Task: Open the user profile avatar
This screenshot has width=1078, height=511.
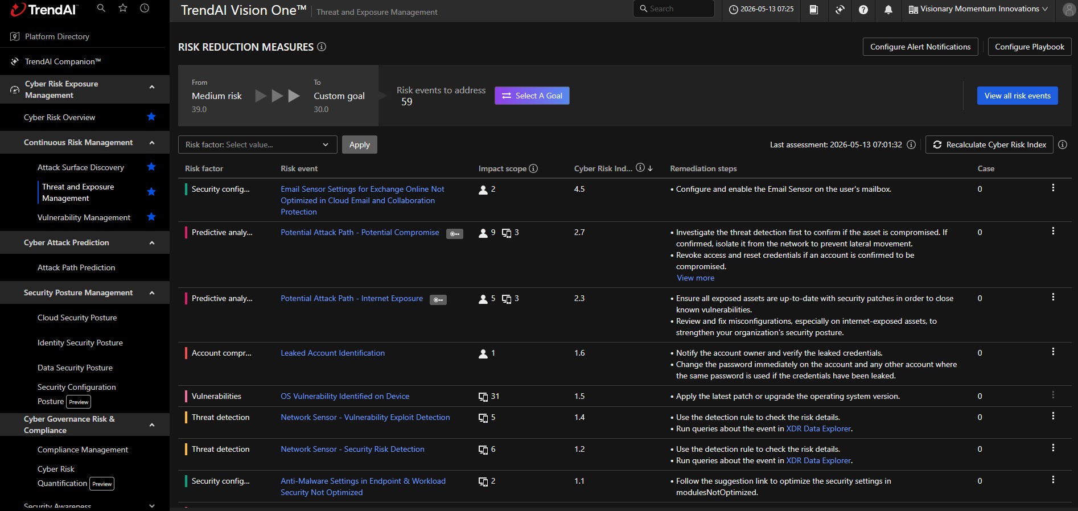Action: click(x=1069, y=9)
